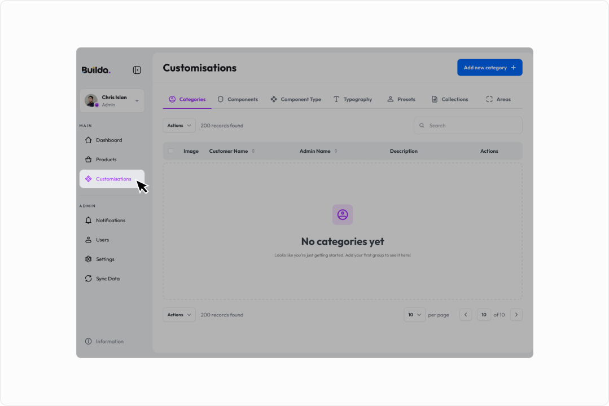Click the Image column header
Image resolution: width=609 pixels, height=406 pixels.
tap(191, 151)
